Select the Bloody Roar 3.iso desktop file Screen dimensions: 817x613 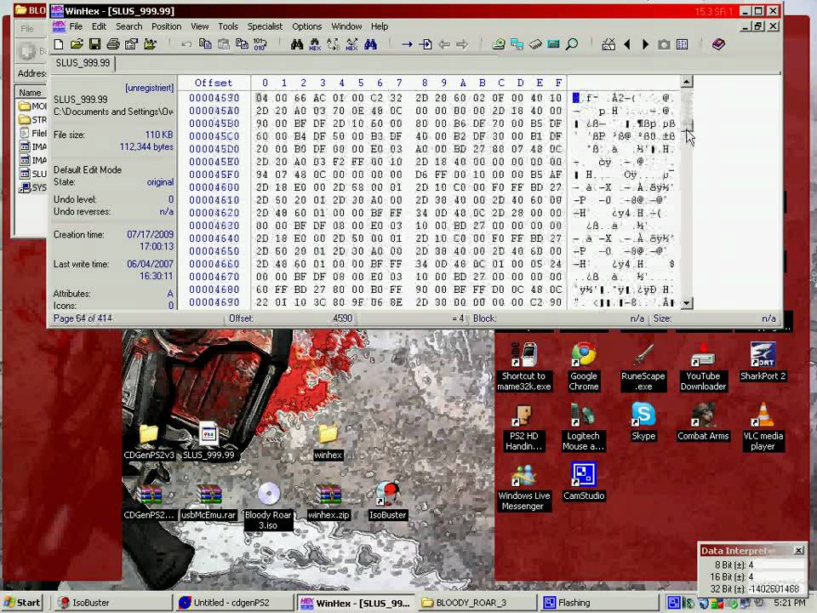[268, 506]
